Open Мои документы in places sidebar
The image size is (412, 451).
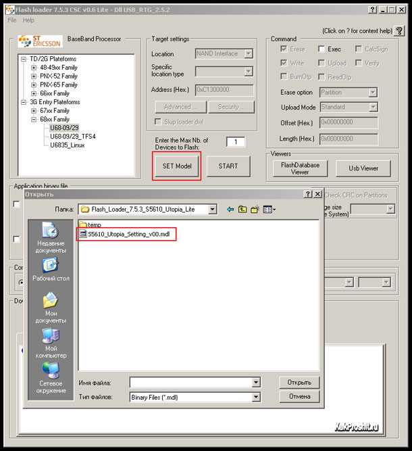pyautogui.click(x=51, y=306)
